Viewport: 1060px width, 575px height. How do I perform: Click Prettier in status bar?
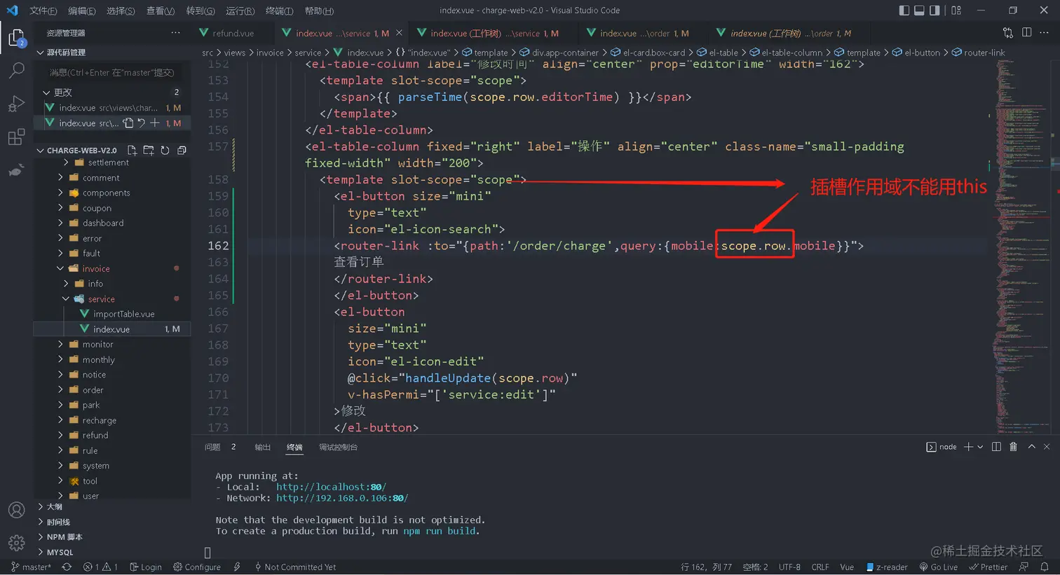click(x=988, y=567)
